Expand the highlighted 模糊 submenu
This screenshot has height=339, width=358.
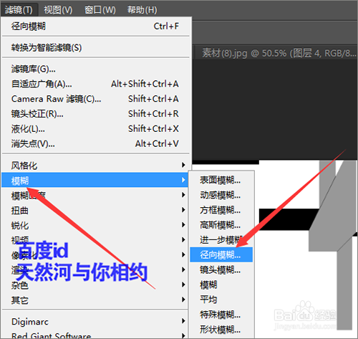[x=95, y=180]
